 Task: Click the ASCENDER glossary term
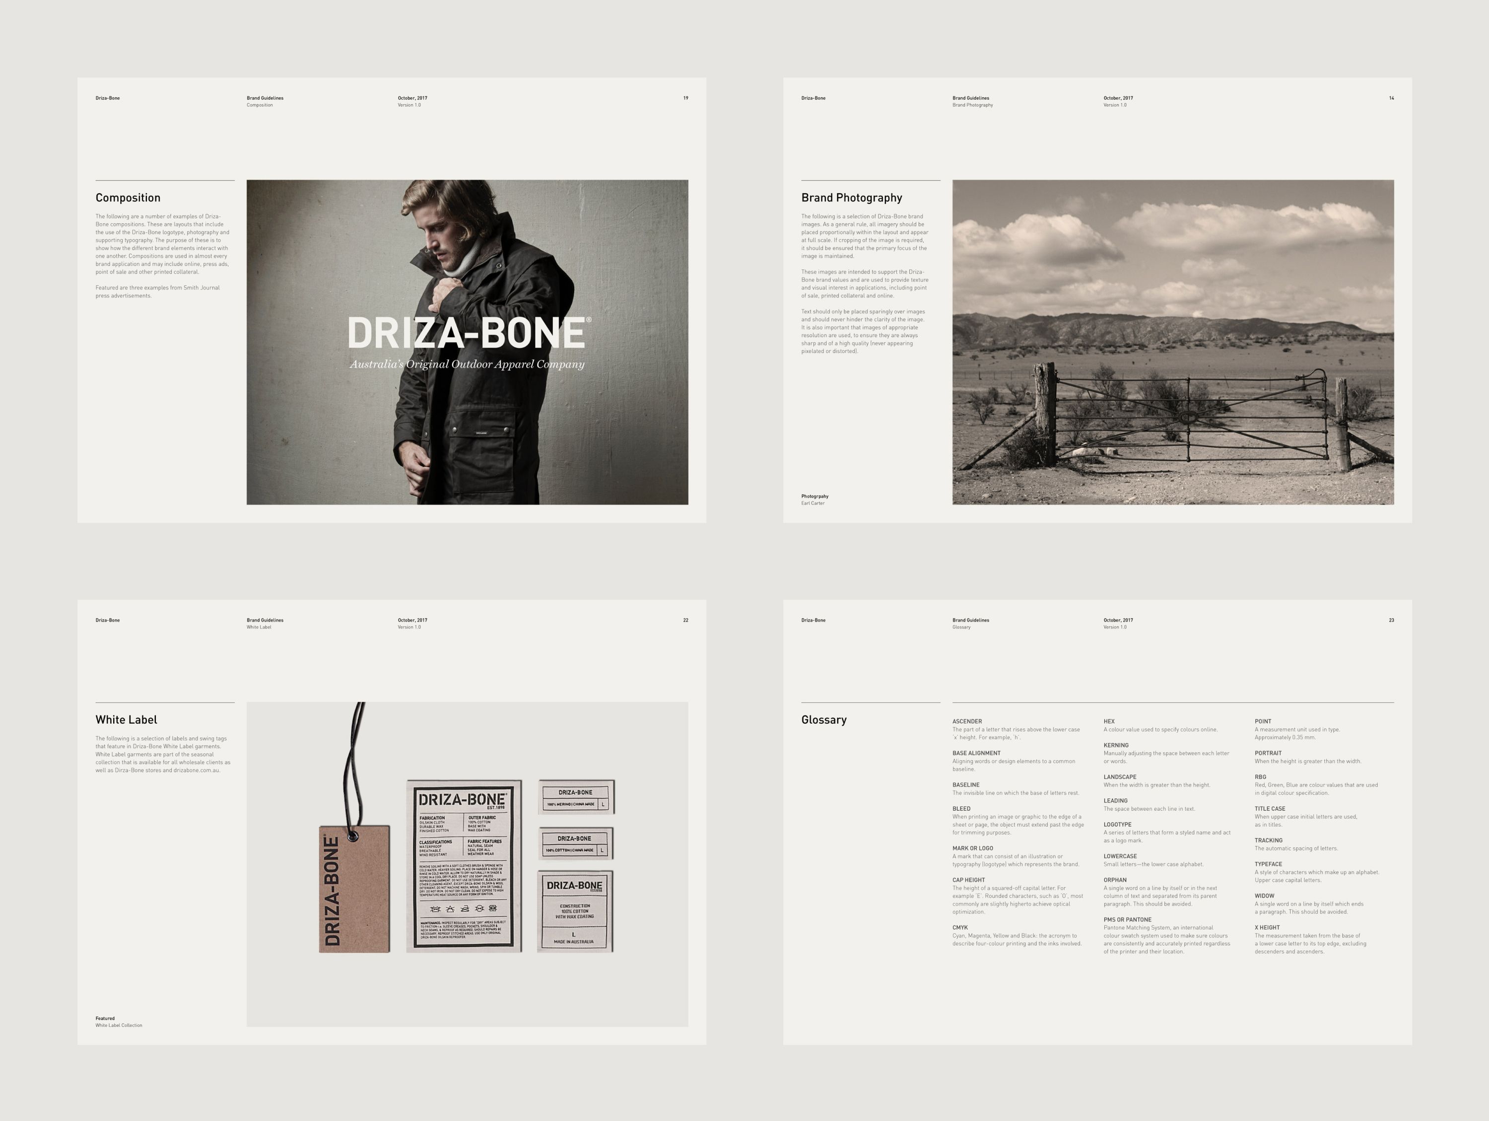point(967,721)
